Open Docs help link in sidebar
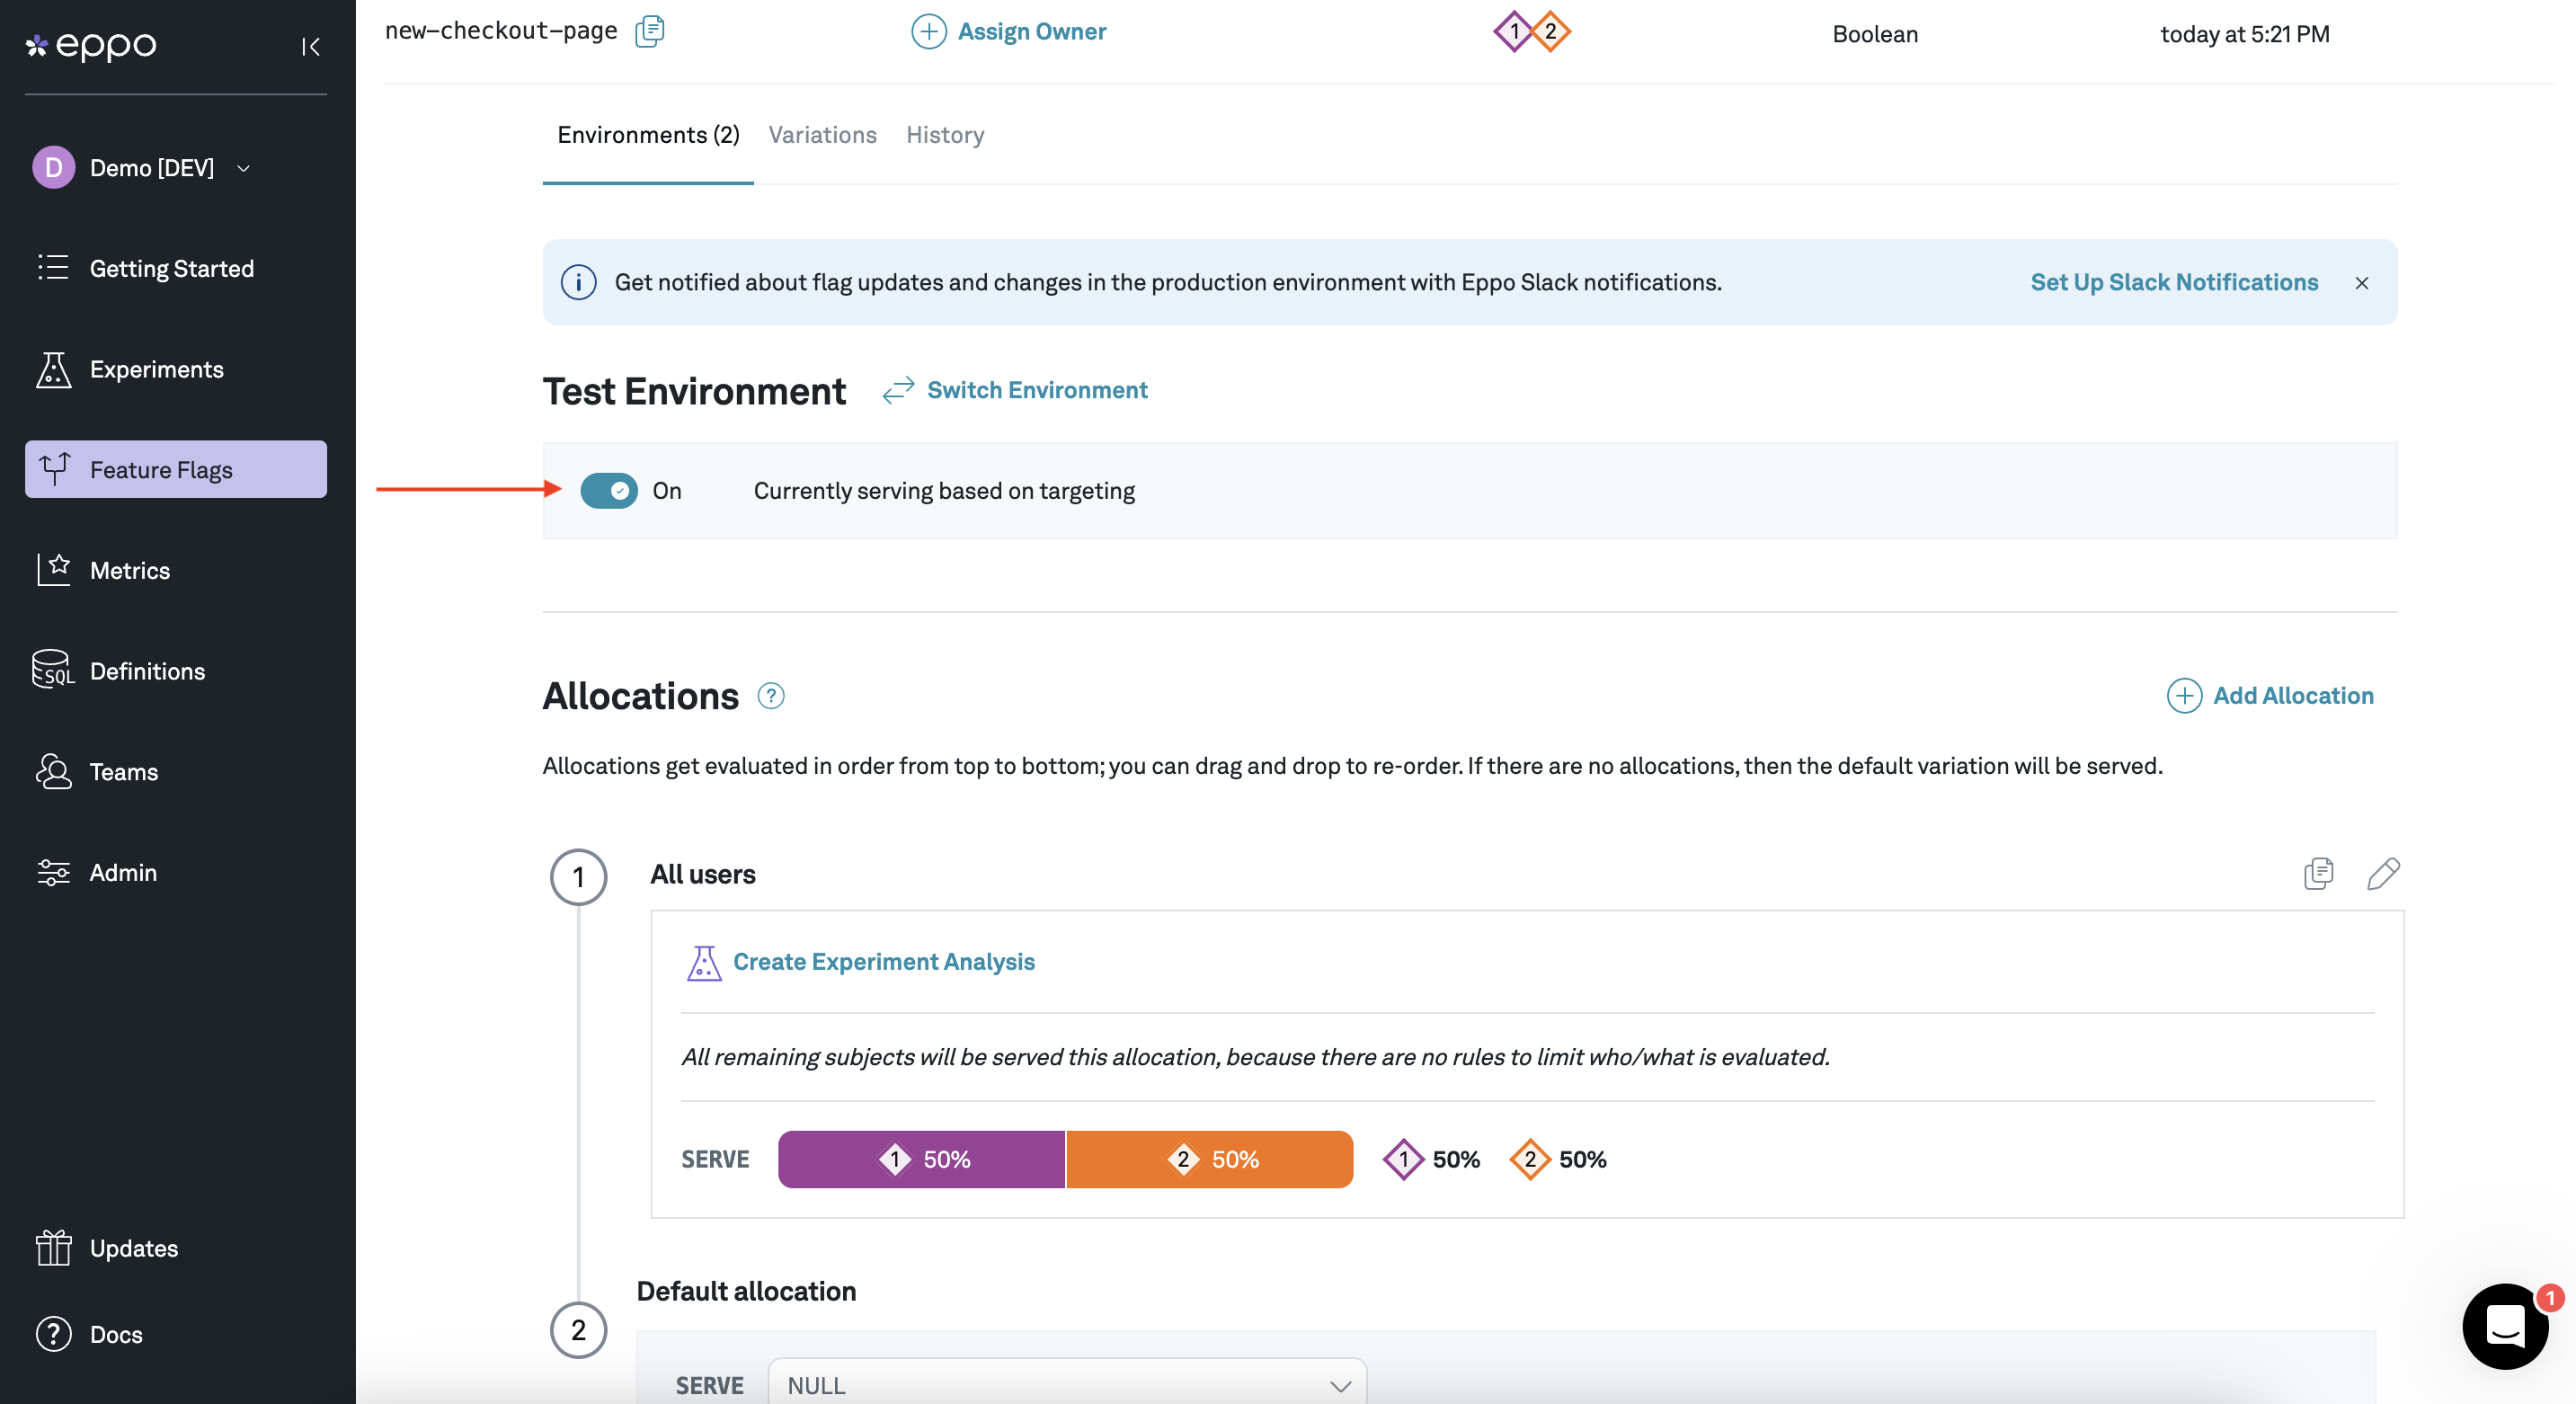2576x1404 pixels. click(x=176, y=1334)
